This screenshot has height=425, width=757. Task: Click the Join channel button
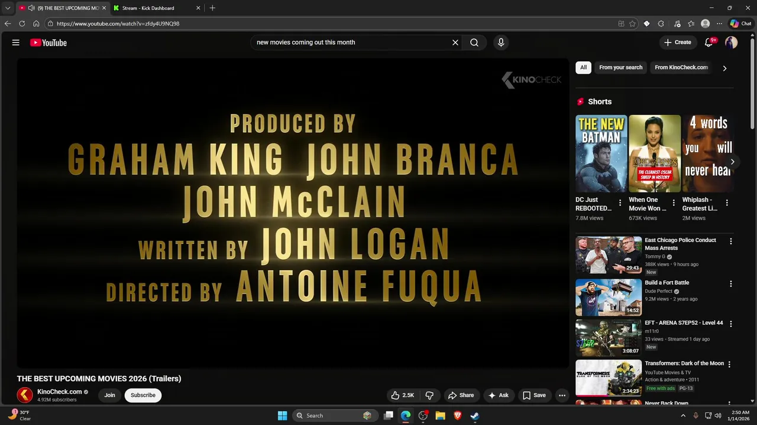(x=109, y=395)
